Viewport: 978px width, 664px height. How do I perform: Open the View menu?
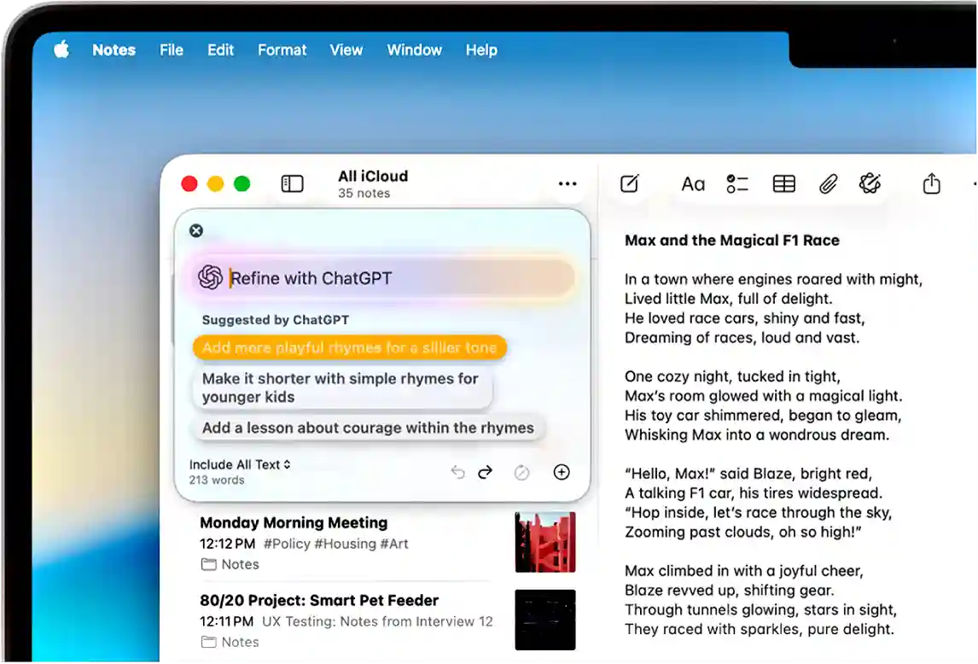(x=346, y=50)
